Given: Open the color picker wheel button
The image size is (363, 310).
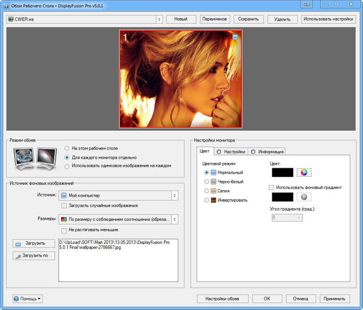Looking at the screenshot, I should 304,173.
